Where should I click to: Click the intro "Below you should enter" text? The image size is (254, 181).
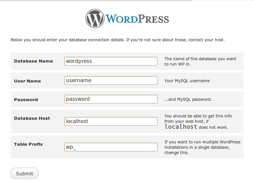click(118, 40)
